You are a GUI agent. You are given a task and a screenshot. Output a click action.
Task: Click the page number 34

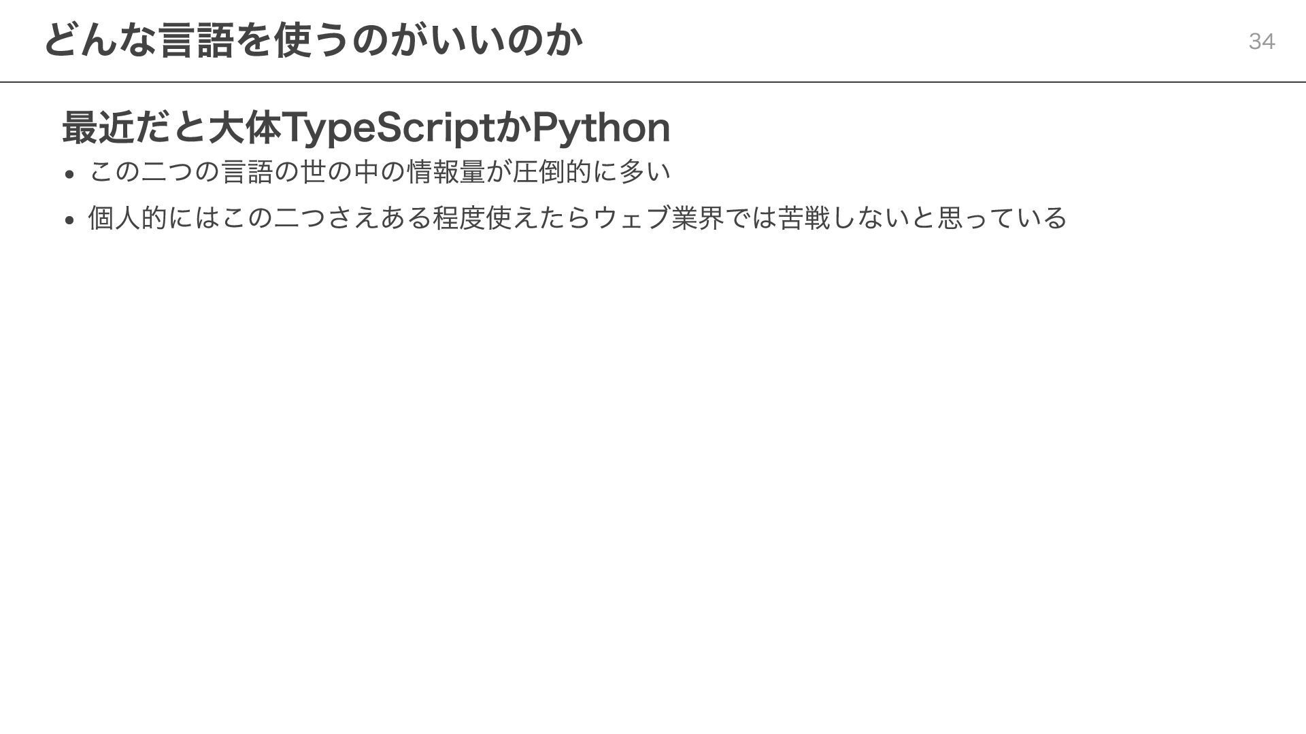[x=1261, y=41]
